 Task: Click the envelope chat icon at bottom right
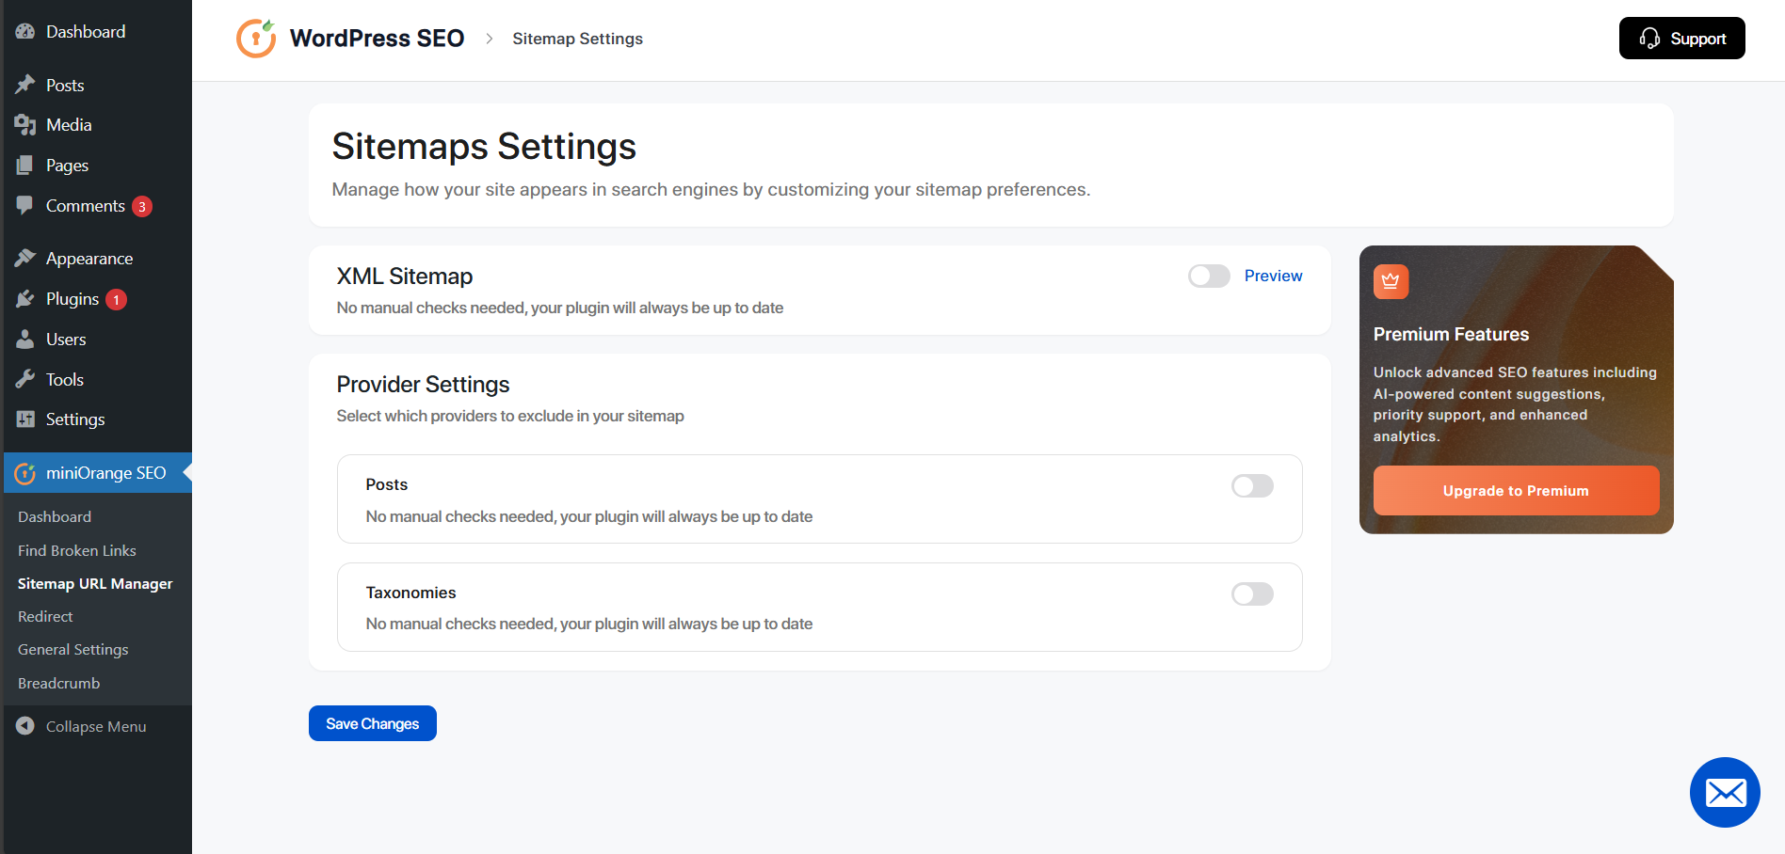coord(1725,793)
